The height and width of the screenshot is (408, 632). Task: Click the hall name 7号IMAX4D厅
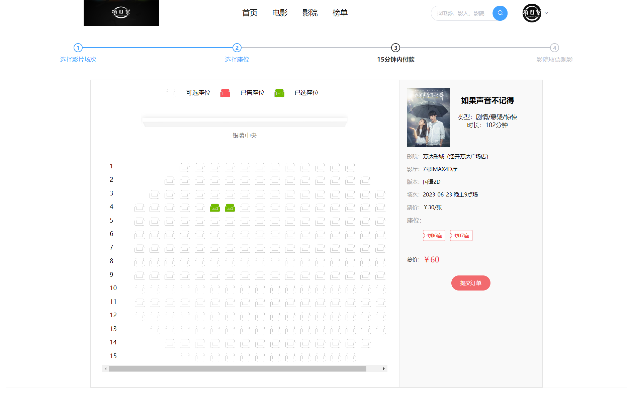440,169
